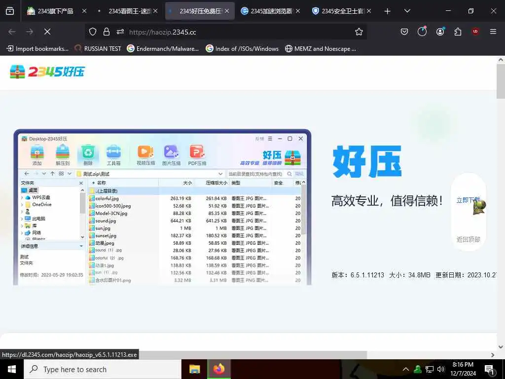Click the PDF压缩 icon in screenshot
The height and width of the screenshot is (379, 505).
[197, 155]
